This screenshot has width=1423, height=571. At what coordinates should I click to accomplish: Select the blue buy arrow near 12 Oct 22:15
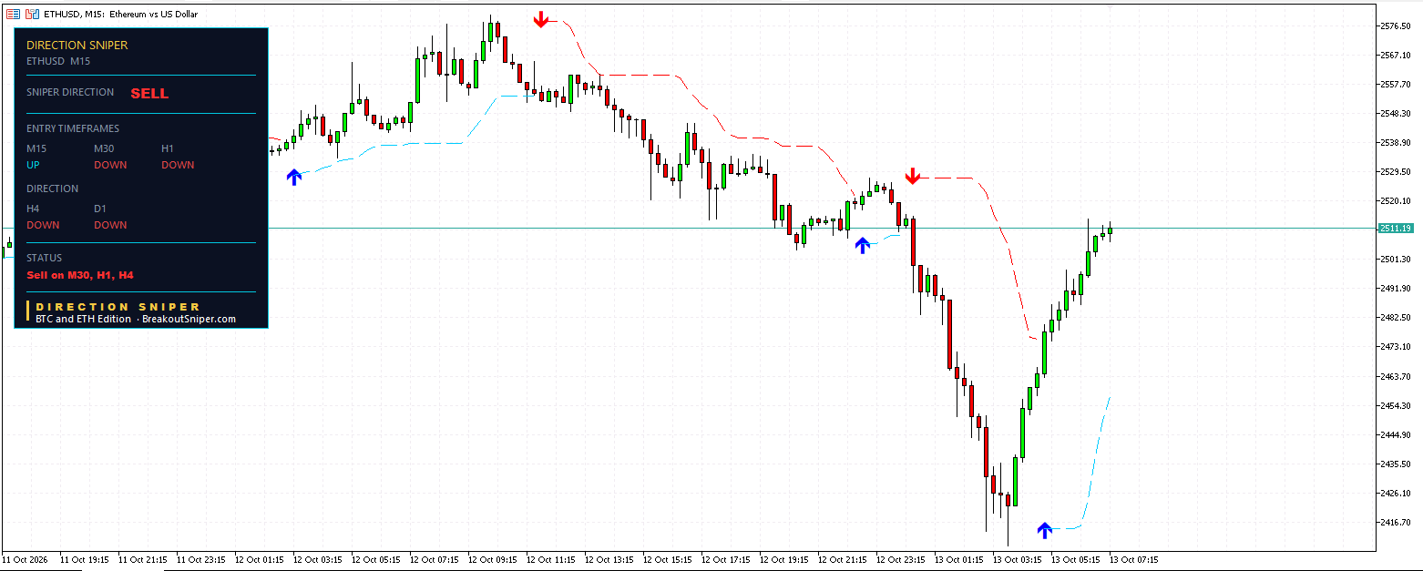[862, 244]
